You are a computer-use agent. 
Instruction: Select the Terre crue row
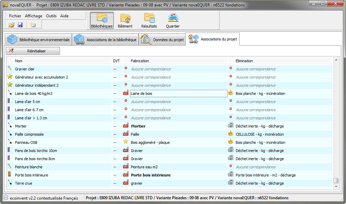point(170,183)
